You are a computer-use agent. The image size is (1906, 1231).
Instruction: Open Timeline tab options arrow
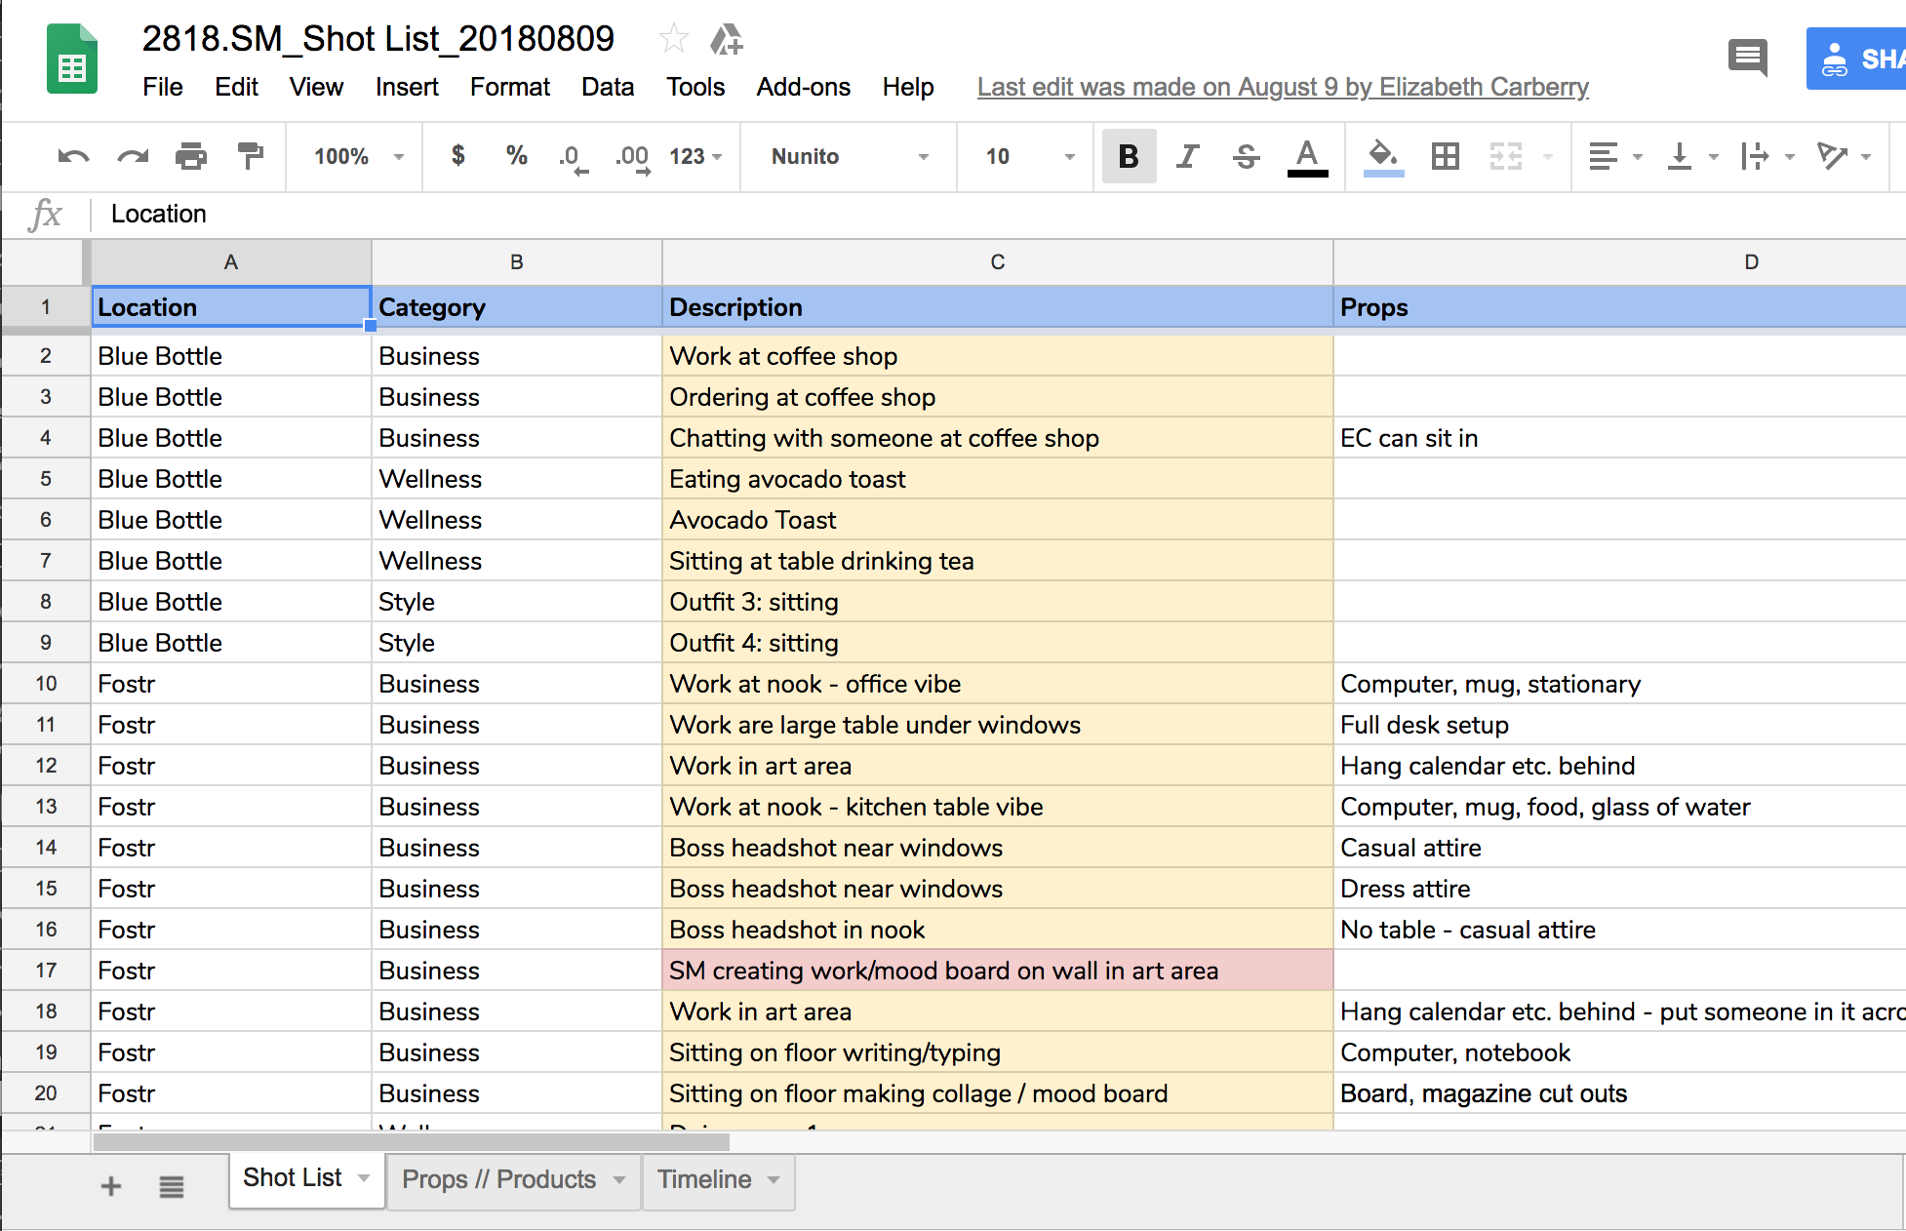coord(774,1179)
